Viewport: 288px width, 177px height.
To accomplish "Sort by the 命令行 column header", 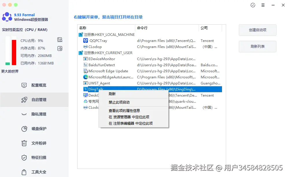I will (x=167, y=28).
